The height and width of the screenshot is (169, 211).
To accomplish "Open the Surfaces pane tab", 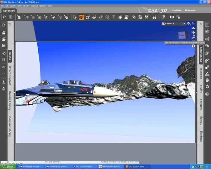I will (x=201, y=105).
